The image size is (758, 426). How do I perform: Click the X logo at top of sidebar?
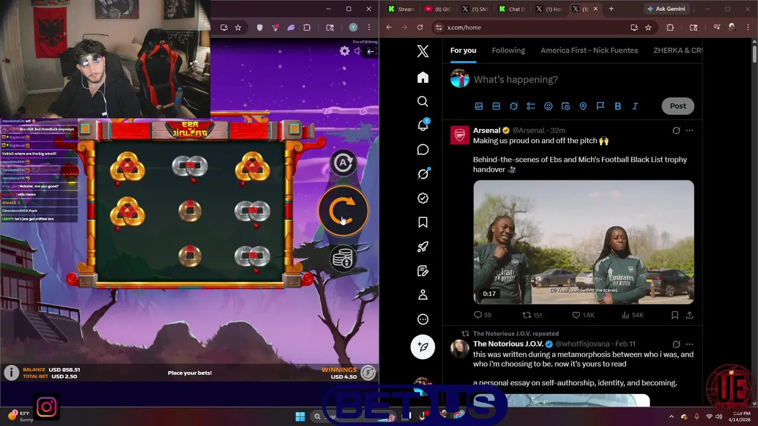423,51
